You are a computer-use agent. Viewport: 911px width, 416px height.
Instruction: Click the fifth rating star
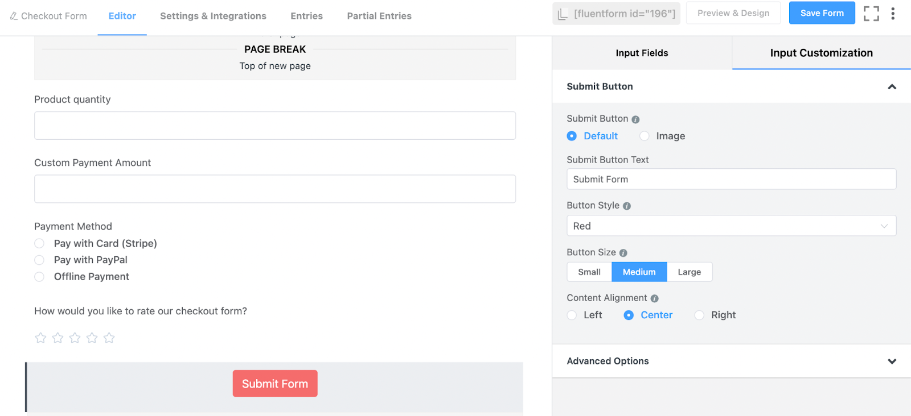[109, 338]
